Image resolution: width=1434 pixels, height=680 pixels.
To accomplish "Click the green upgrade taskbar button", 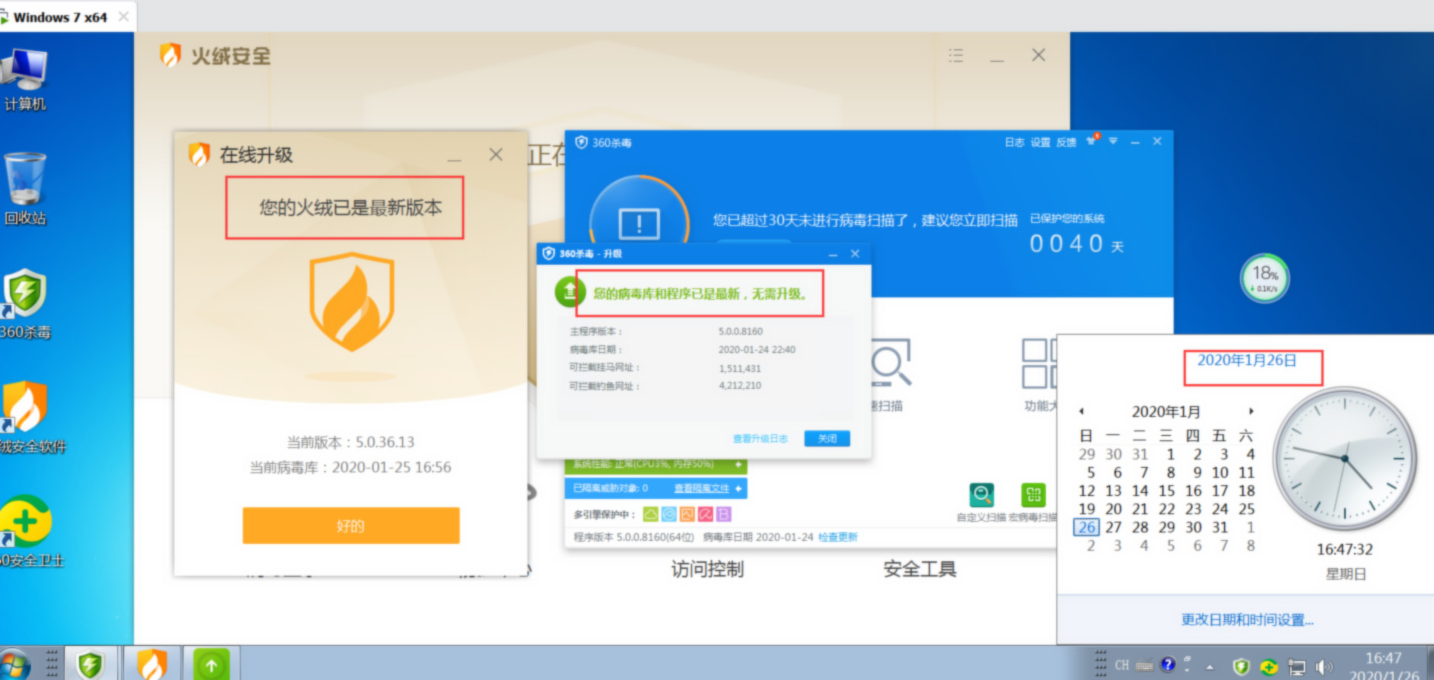I will point(211,664).
